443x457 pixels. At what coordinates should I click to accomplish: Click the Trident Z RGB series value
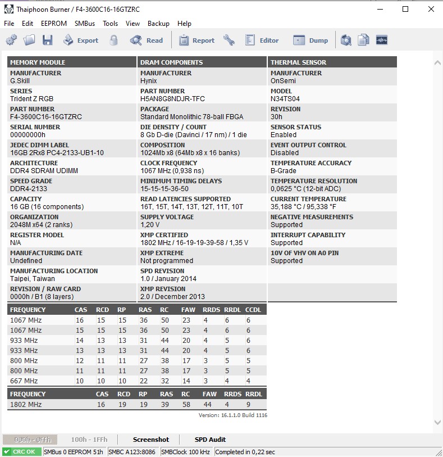tap(32, 99)
